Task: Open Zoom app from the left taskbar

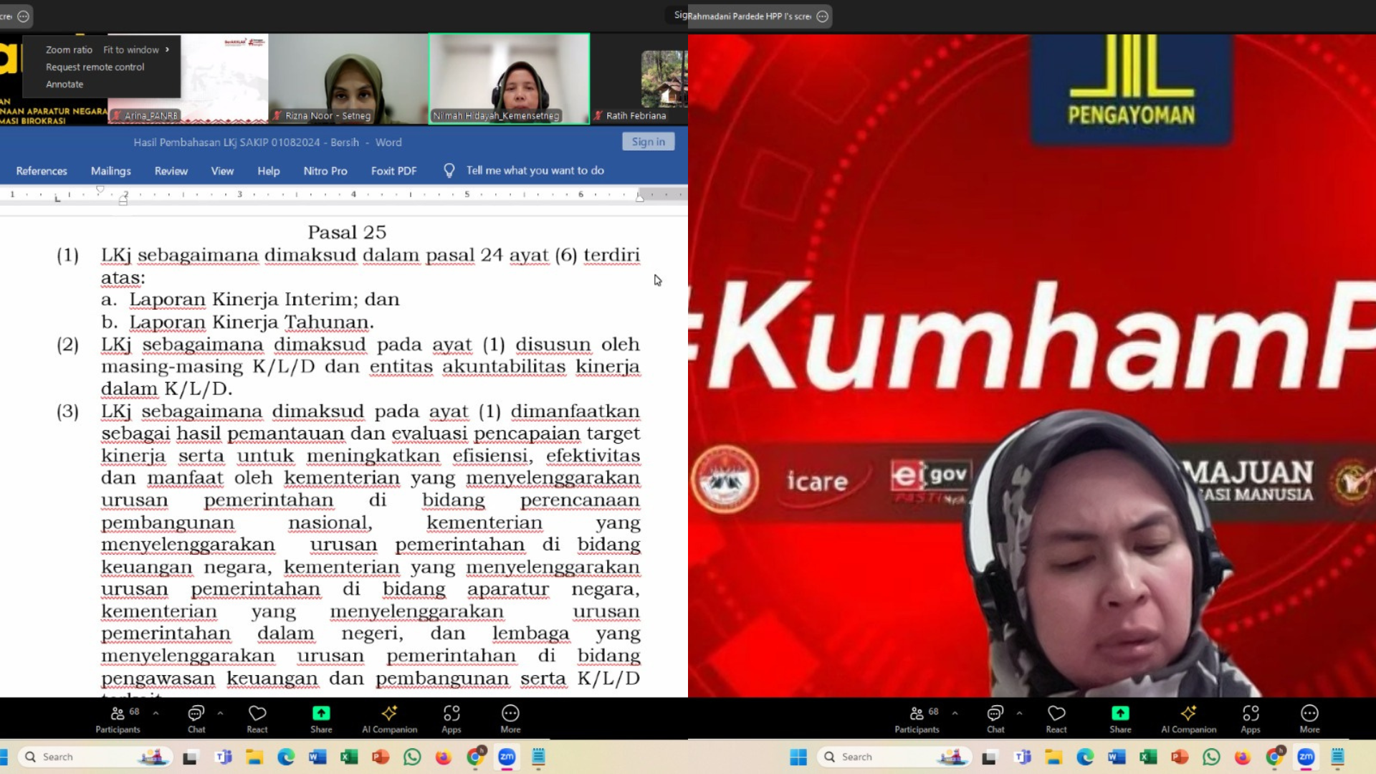Action: coord(507,757)
